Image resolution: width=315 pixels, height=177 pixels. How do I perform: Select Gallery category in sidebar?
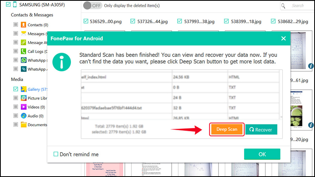pos(37,89)
